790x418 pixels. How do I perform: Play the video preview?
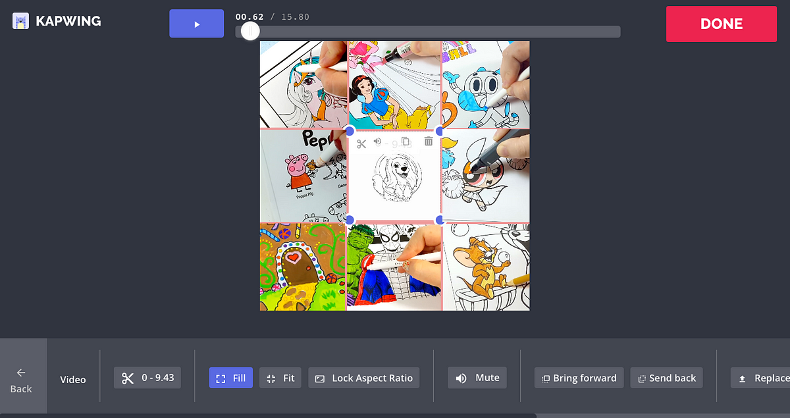196,24
